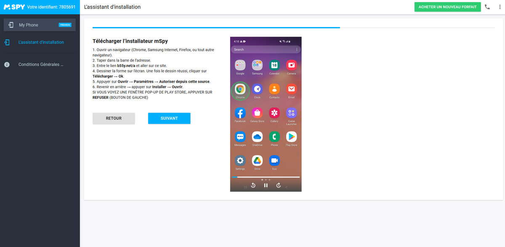
Task: Select My Phone in the sidebar
Action: [29, 25]
